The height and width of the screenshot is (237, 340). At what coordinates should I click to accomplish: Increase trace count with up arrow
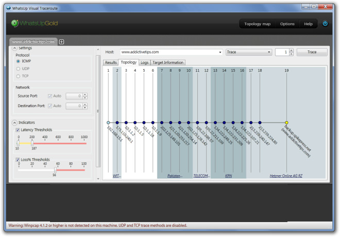click(291, 50)
